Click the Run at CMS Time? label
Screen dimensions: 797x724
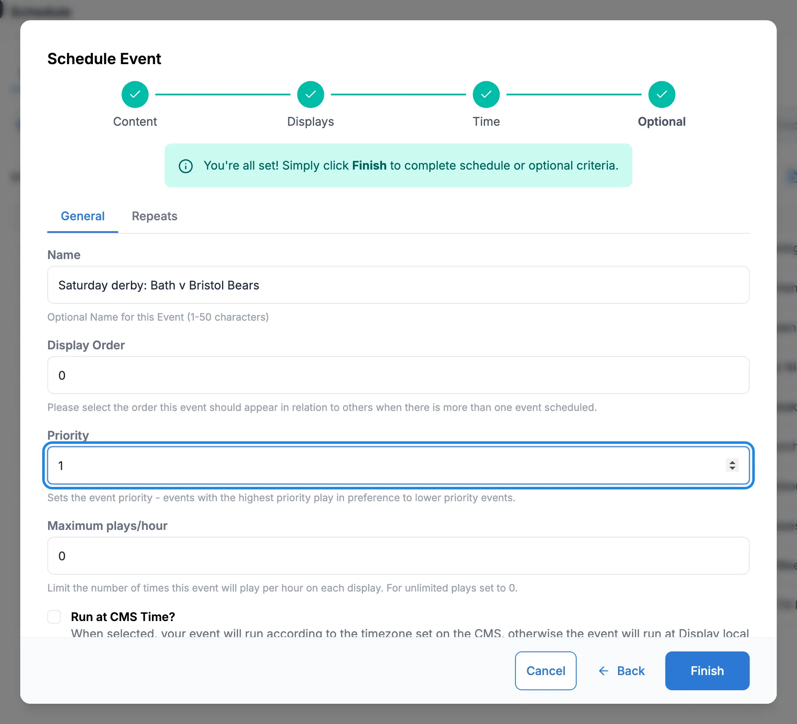(x=123, y=617)
